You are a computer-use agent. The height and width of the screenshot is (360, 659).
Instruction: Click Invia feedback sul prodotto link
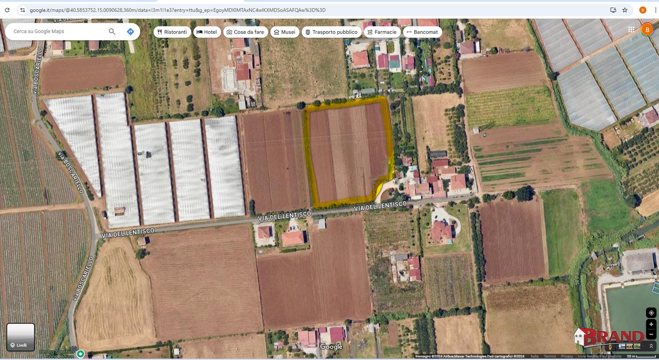coord(600,356)
